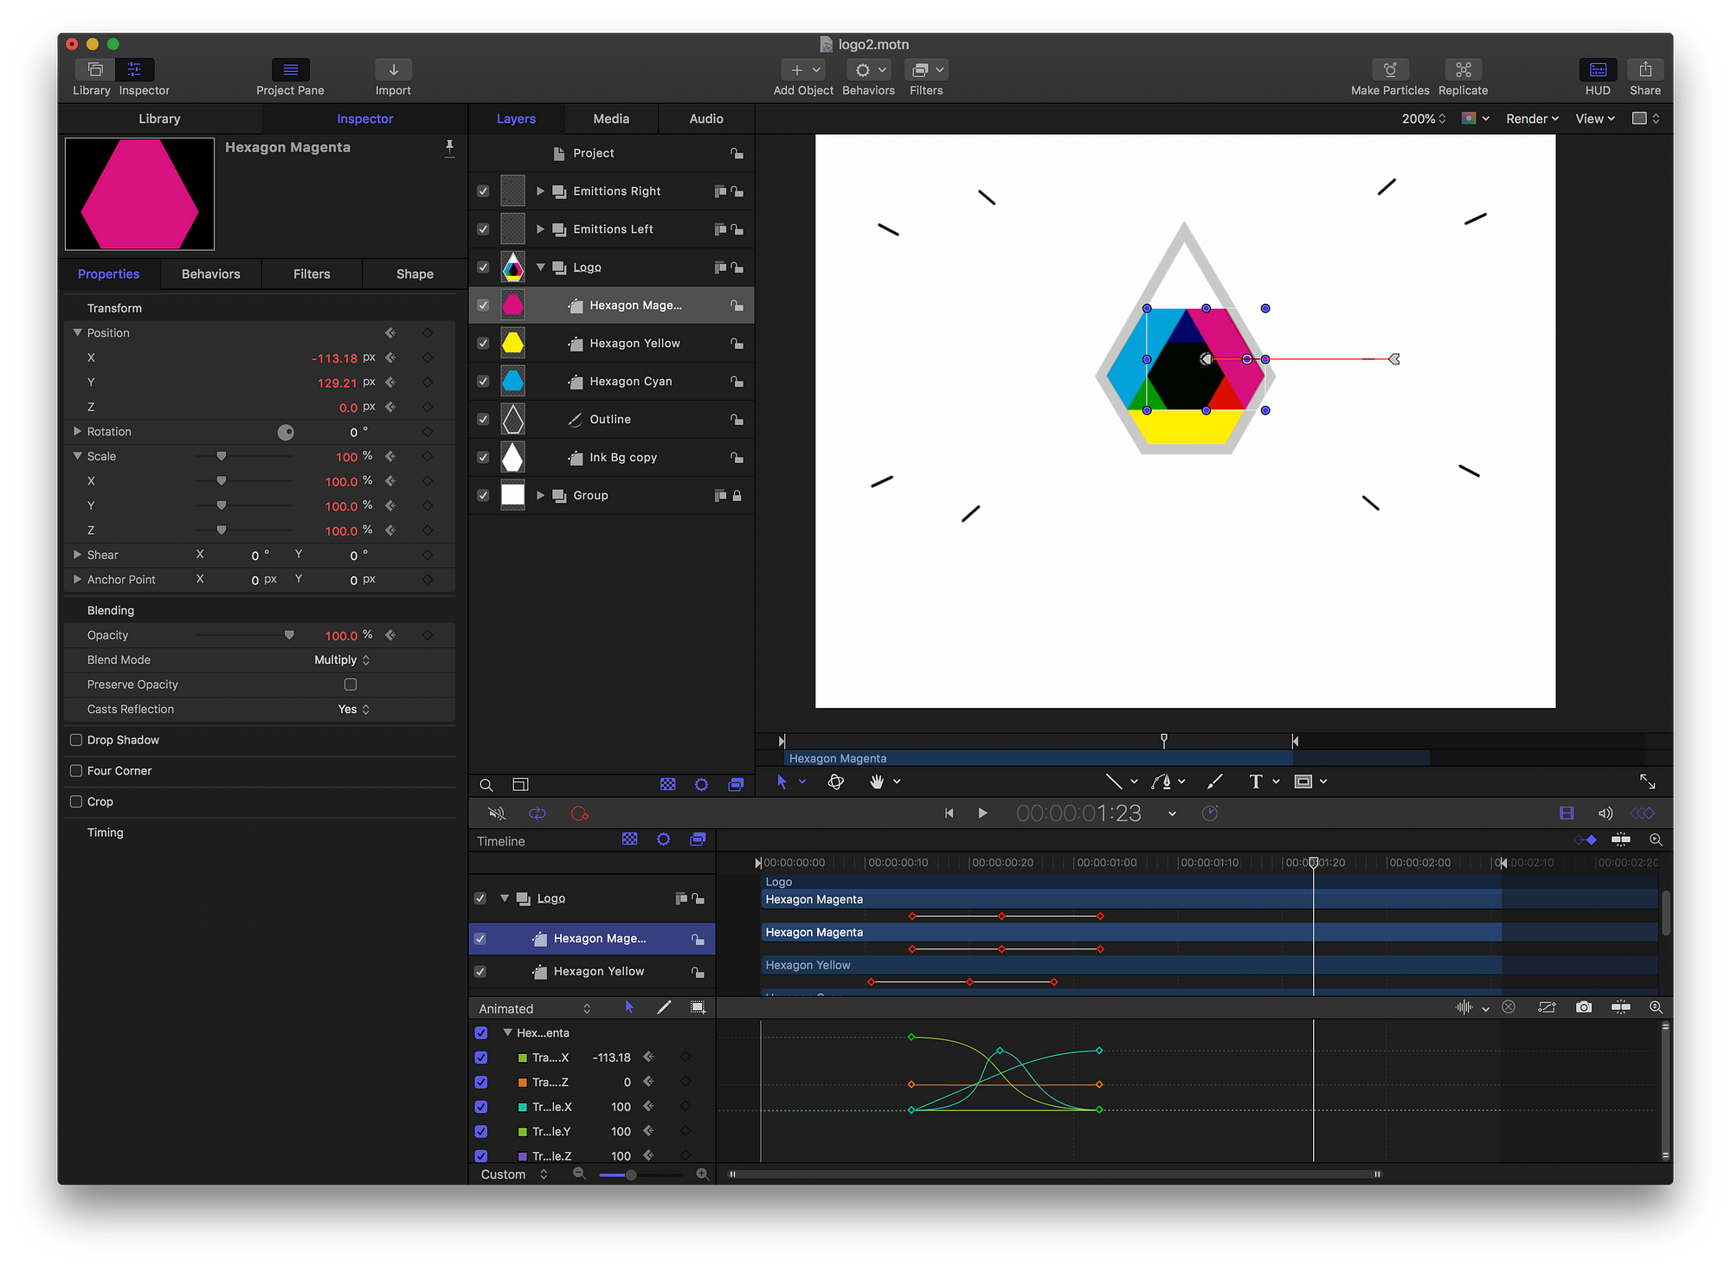
Task: Click the Inspector toolbar icon
Action: (134, 69)
